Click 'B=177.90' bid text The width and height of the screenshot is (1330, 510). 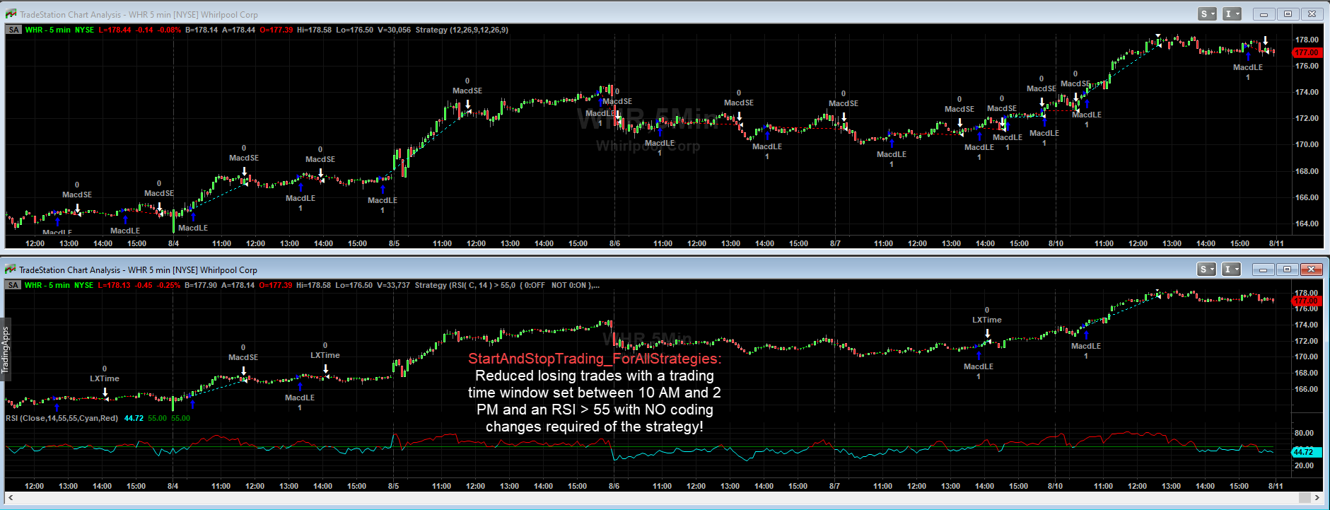201,285
